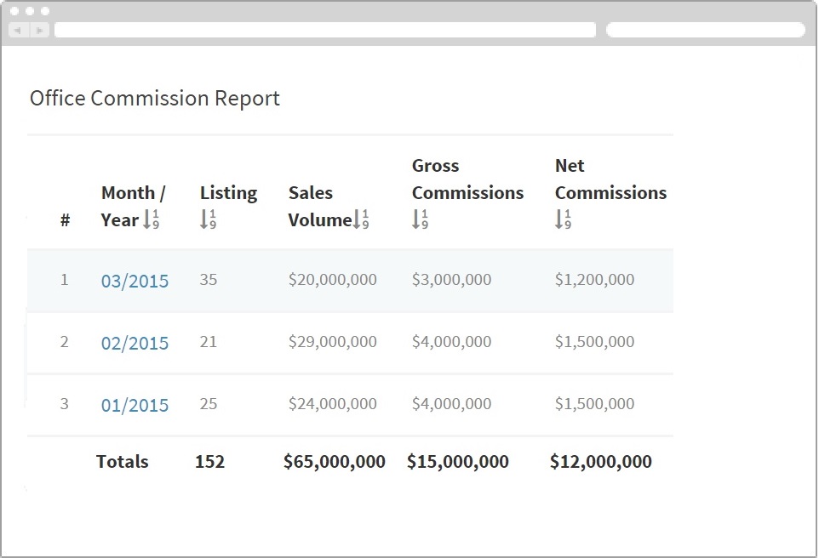This screenshot has height=558, width=819.
Task: Select the Totals row label
Action: (x=122, y=462)
